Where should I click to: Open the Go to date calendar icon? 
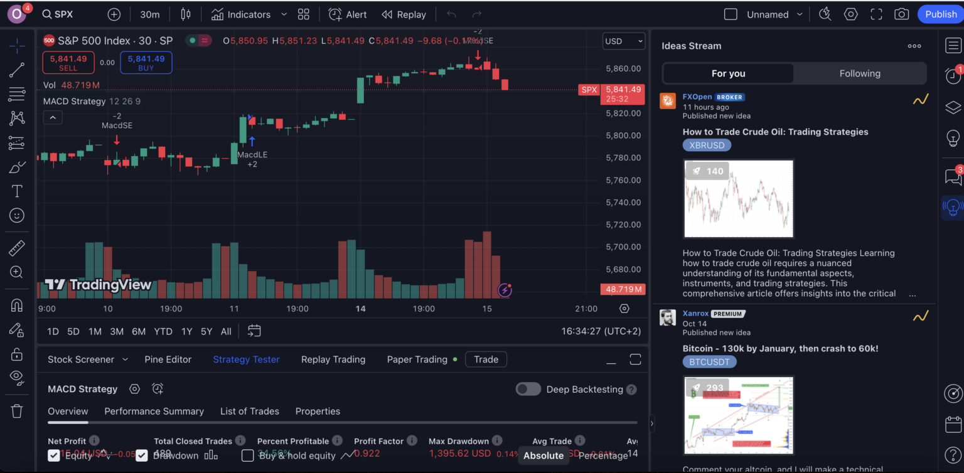click(x=254, y=331)
